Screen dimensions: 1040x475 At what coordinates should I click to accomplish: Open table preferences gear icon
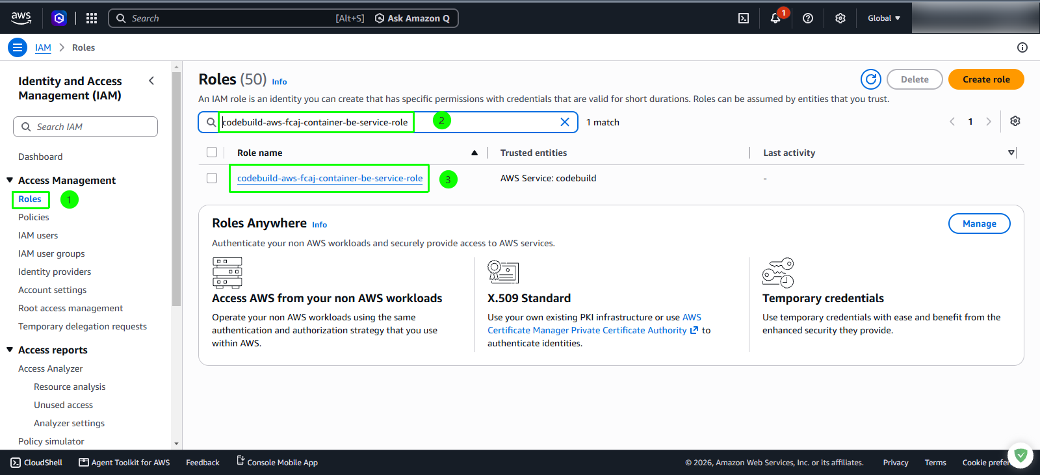coord(1015,121)
